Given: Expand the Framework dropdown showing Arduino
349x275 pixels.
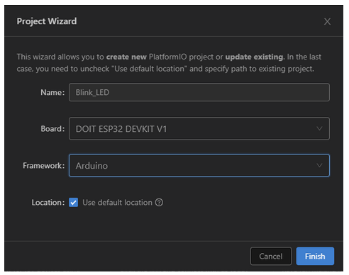Looking at the screenshot, I should click(199, 165).
